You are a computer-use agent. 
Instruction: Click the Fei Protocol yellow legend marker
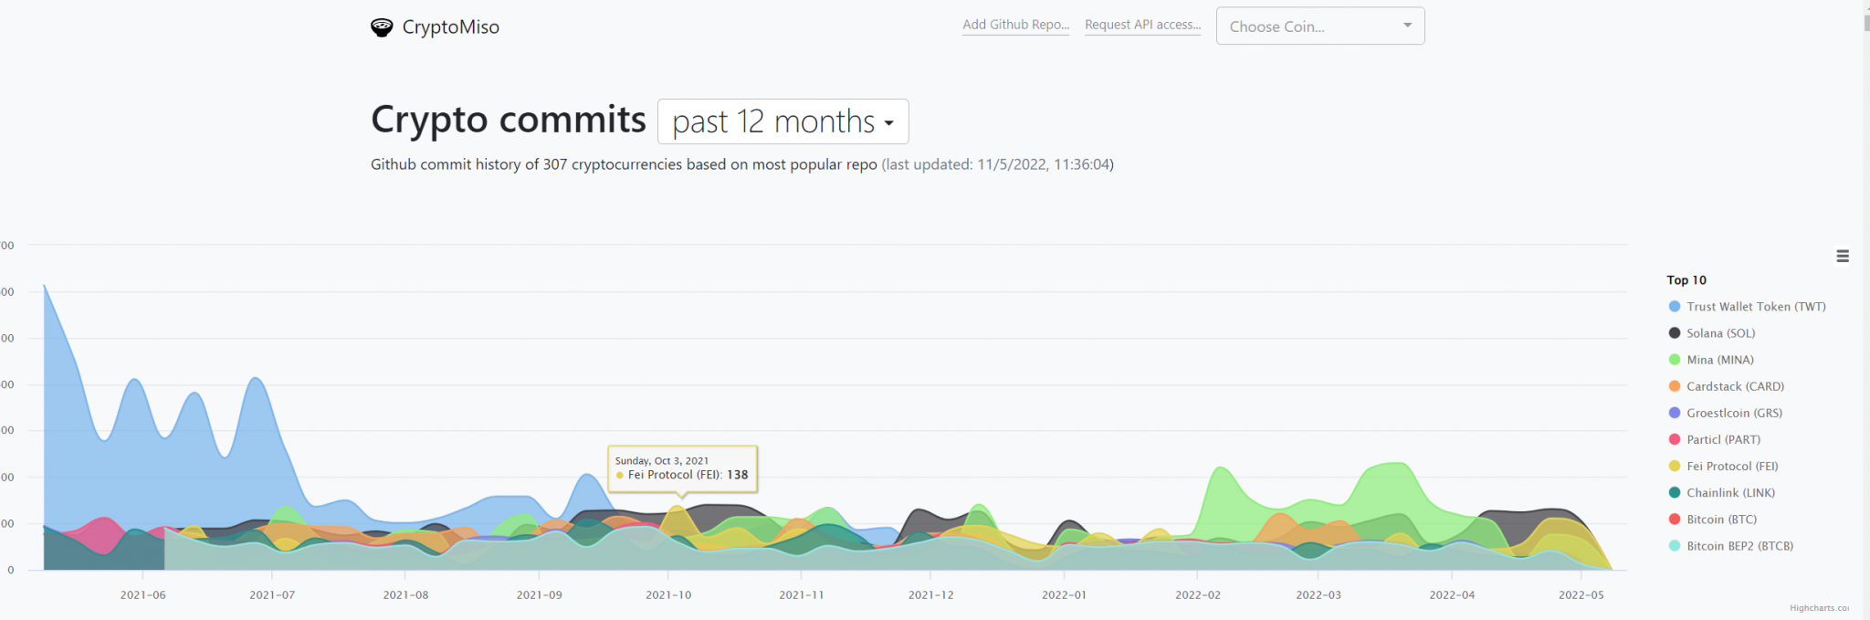tap(1674, 466)
